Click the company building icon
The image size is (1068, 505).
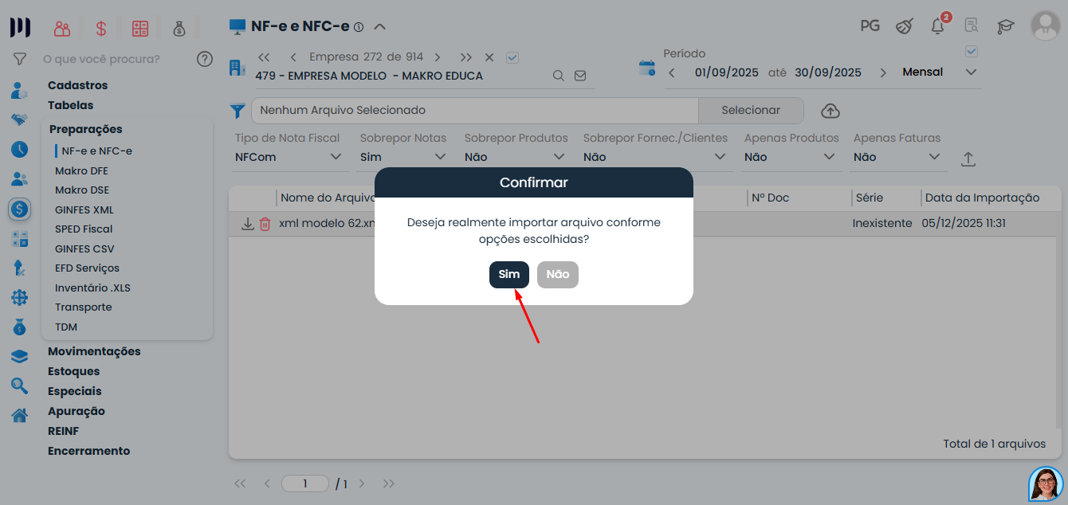point(238,67)
